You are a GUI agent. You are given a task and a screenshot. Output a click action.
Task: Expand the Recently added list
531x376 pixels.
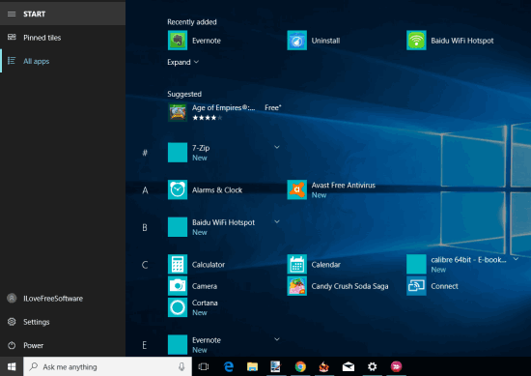pyautogui.click(x=182, y=62)
